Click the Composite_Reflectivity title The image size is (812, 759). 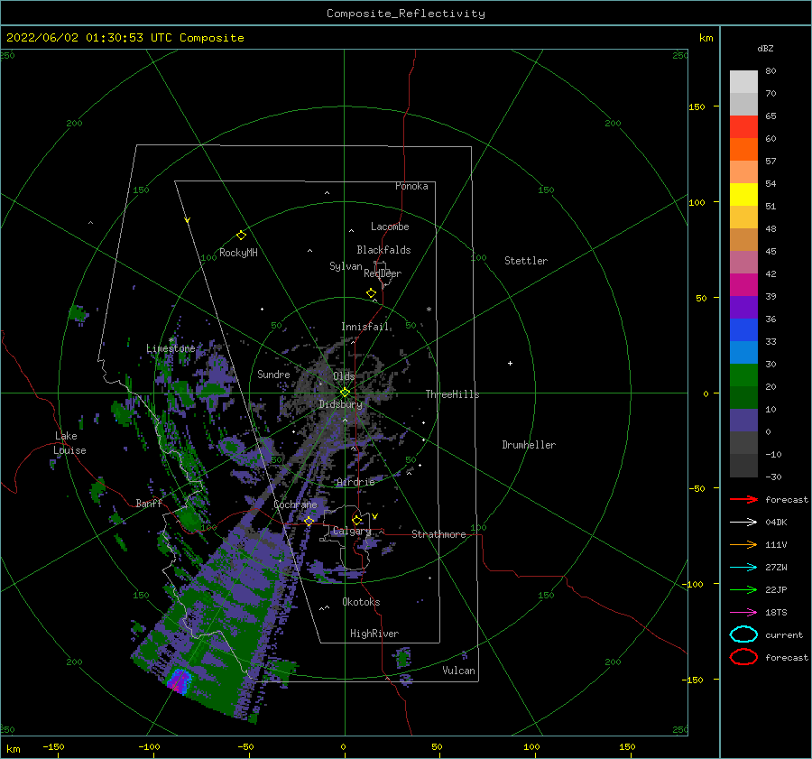coord(406,14)
